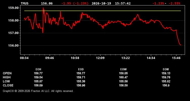Click the yellow open-price reference line
This screenshot has height=101, width=190.
pyautogui.click(x=103, y=11)
